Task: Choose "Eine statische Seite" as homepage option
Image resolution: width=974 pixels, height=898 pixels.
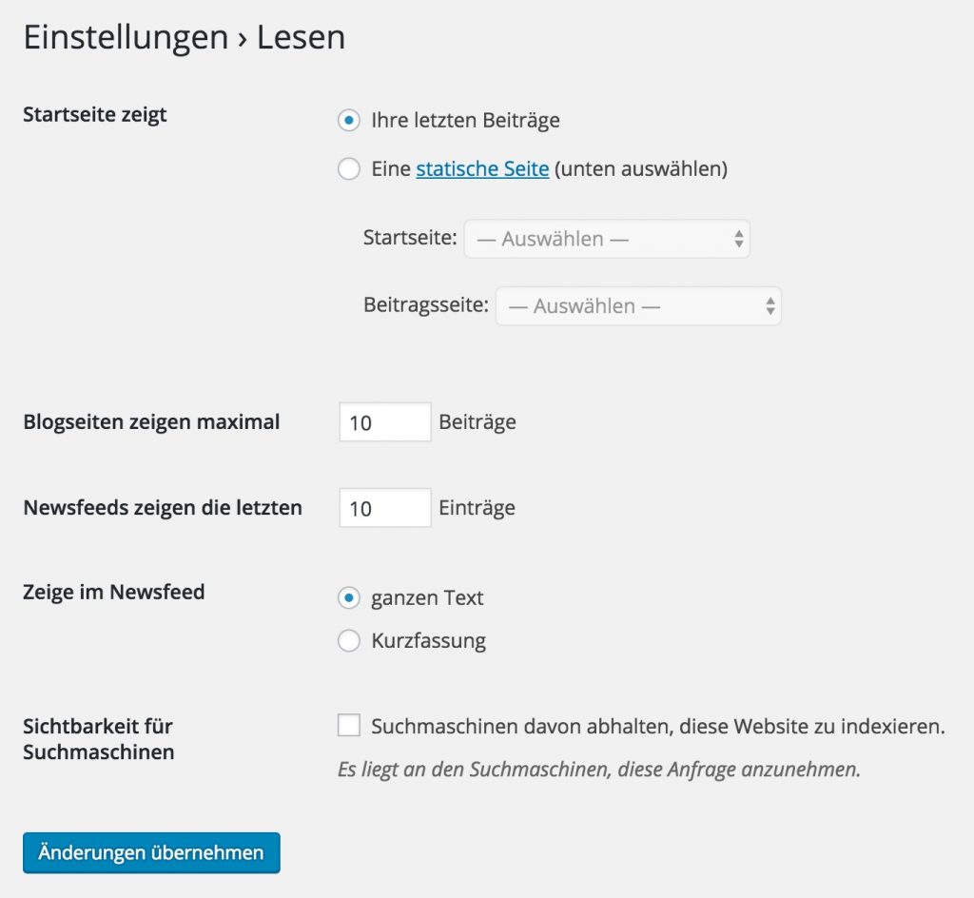Action: click(349, 168)
